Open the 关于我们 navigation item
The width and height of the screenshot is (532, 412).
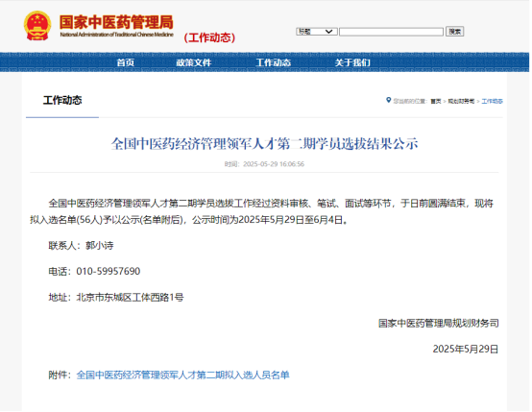click(x=352, y=62)
